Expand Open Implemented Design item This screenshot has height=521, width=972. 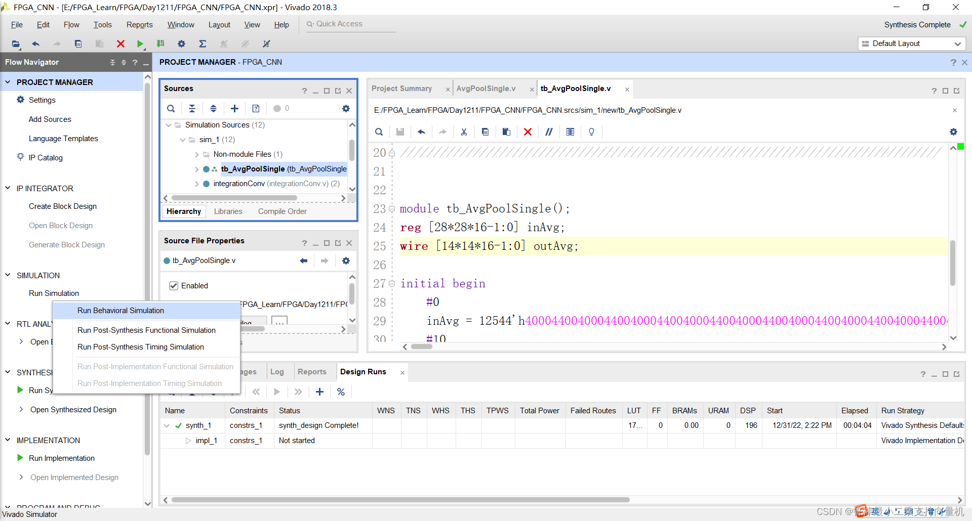(21, 477)
